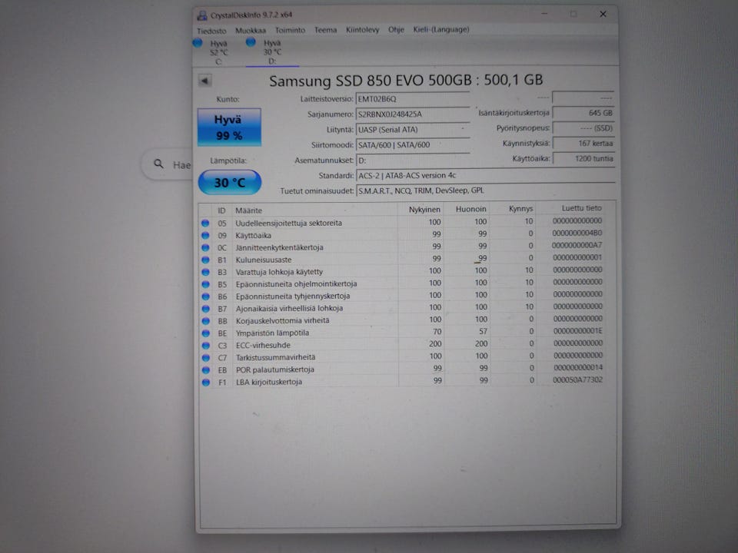Click the status dot for attribute EB
738x553 pixels.
[x=206, y=370]
